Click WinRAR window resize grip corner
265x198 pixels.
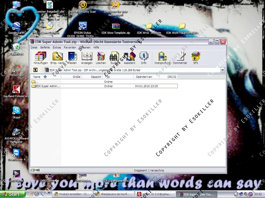[x=224, y=171]
